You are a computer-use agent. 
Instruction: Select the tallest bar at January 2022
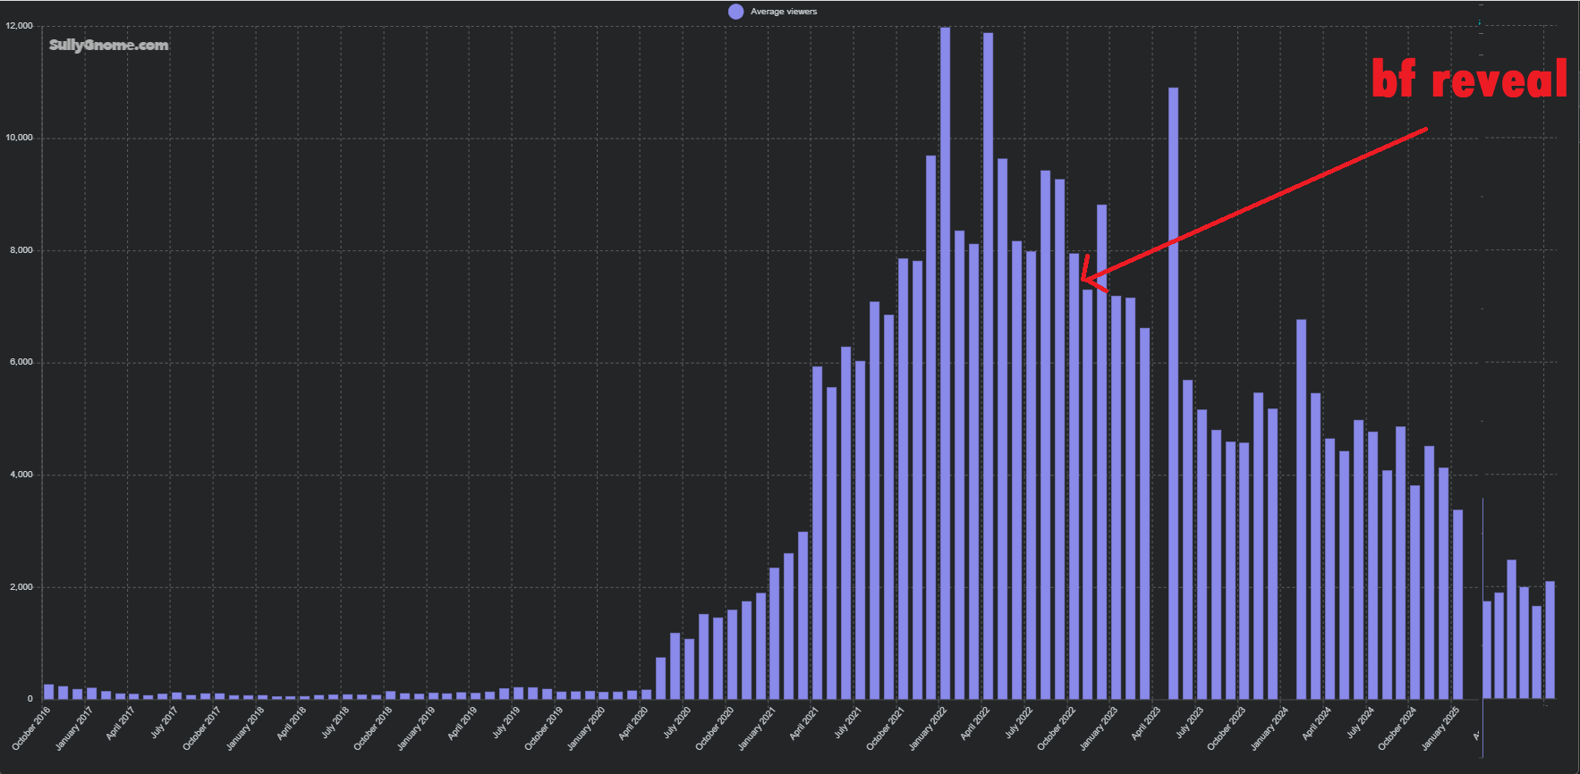[945, 363]
